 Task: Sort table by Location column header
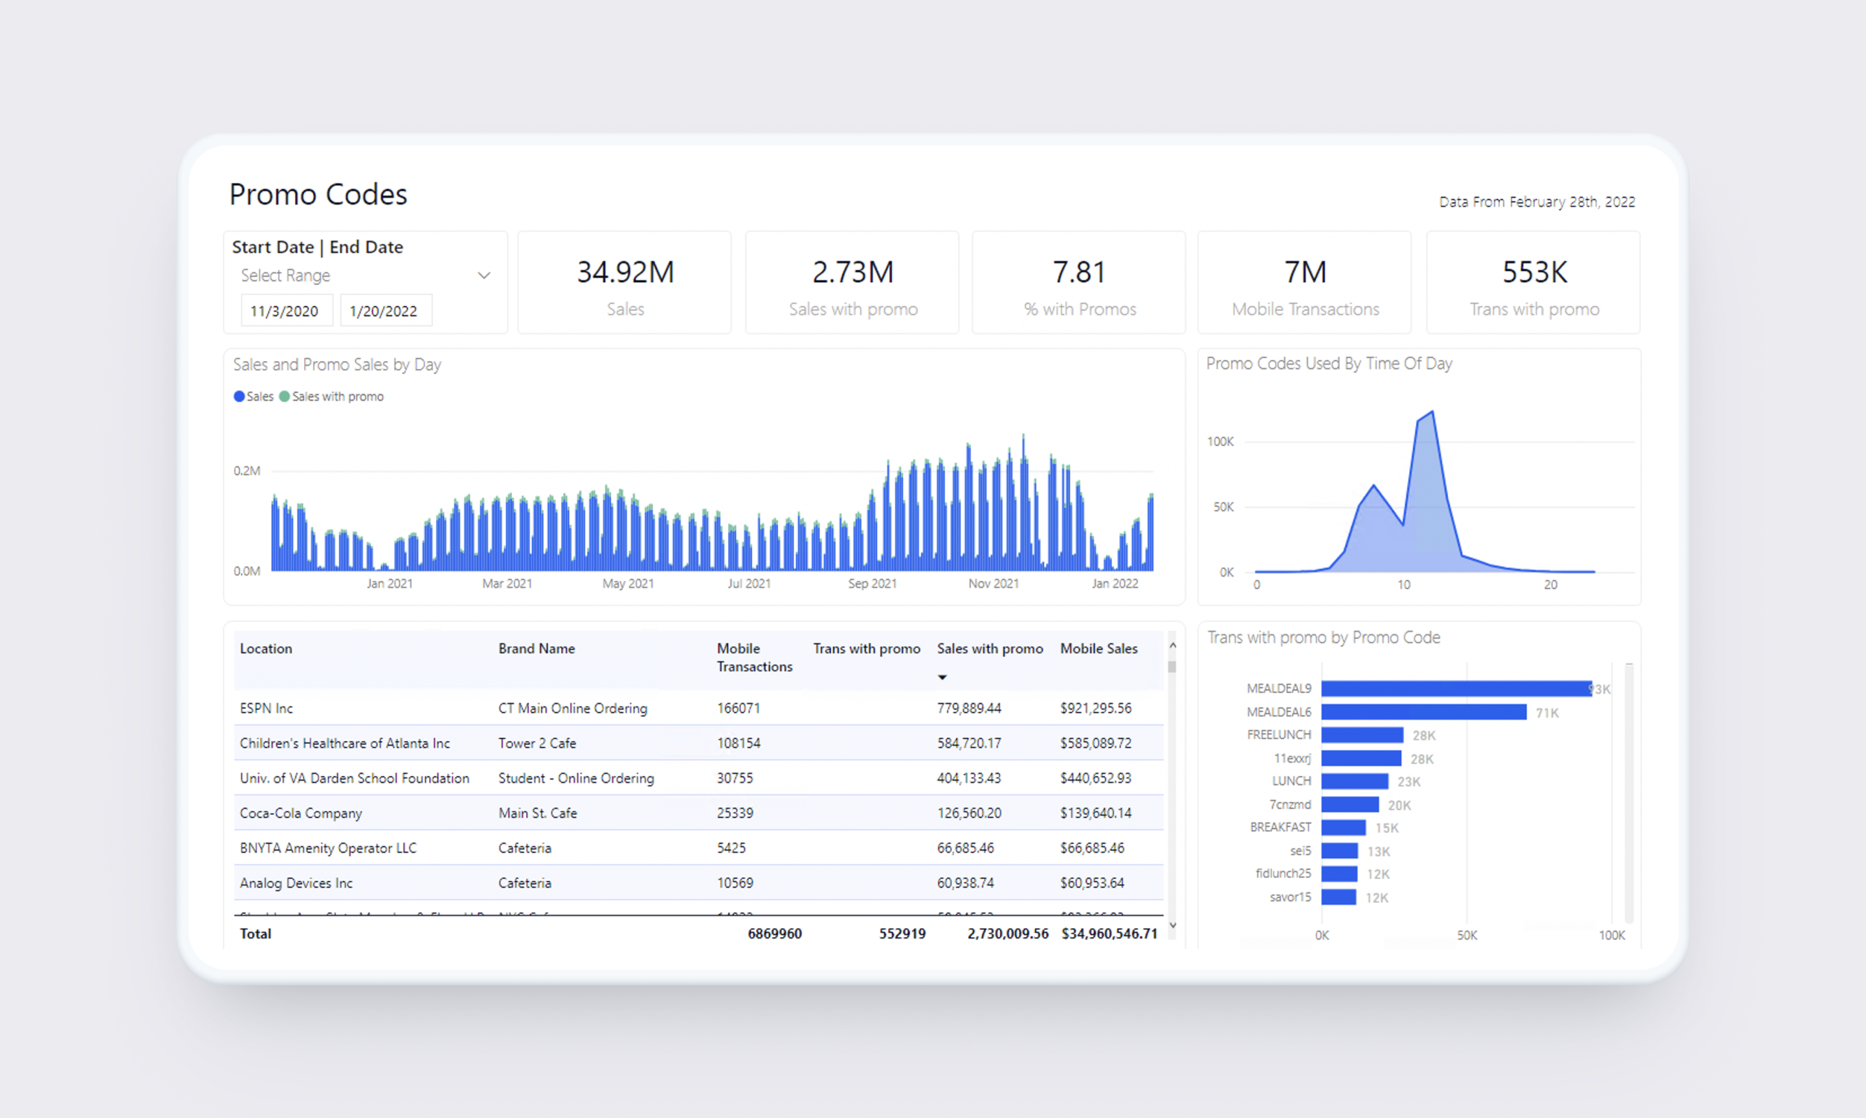pyautogui.click(x=266, y=648)
